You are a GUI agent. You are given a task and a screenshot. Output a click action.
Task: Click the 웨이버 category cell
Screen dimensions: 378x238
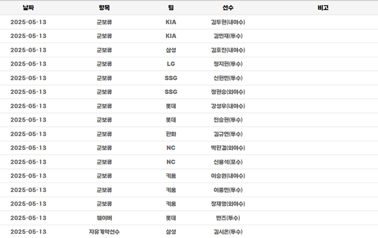click(104, 218)
